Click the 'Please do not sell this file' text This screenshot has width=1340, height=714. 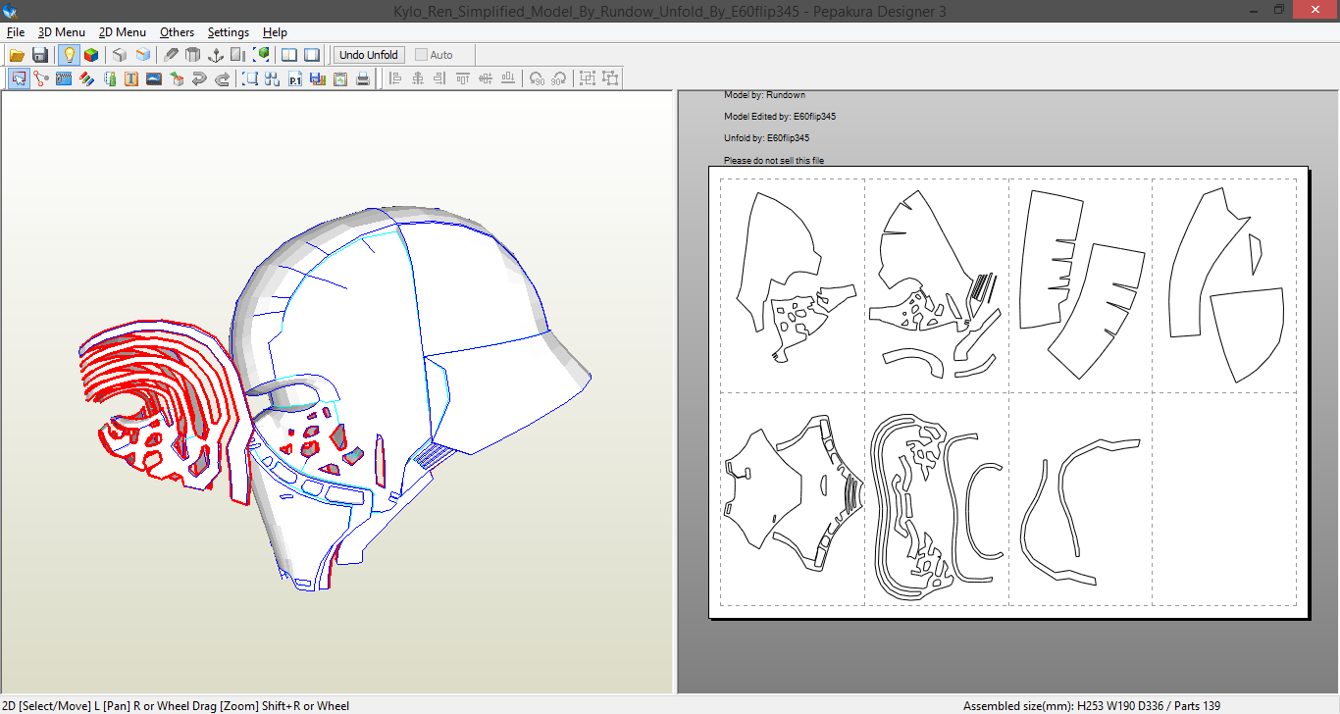tap(774, 160)
